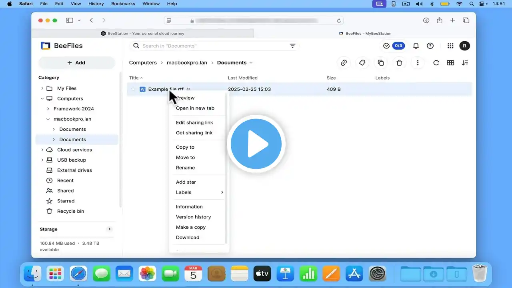Viewport: 512px width, 288px height.
Task: Click the Safari share icon
Action: [440, 20]
